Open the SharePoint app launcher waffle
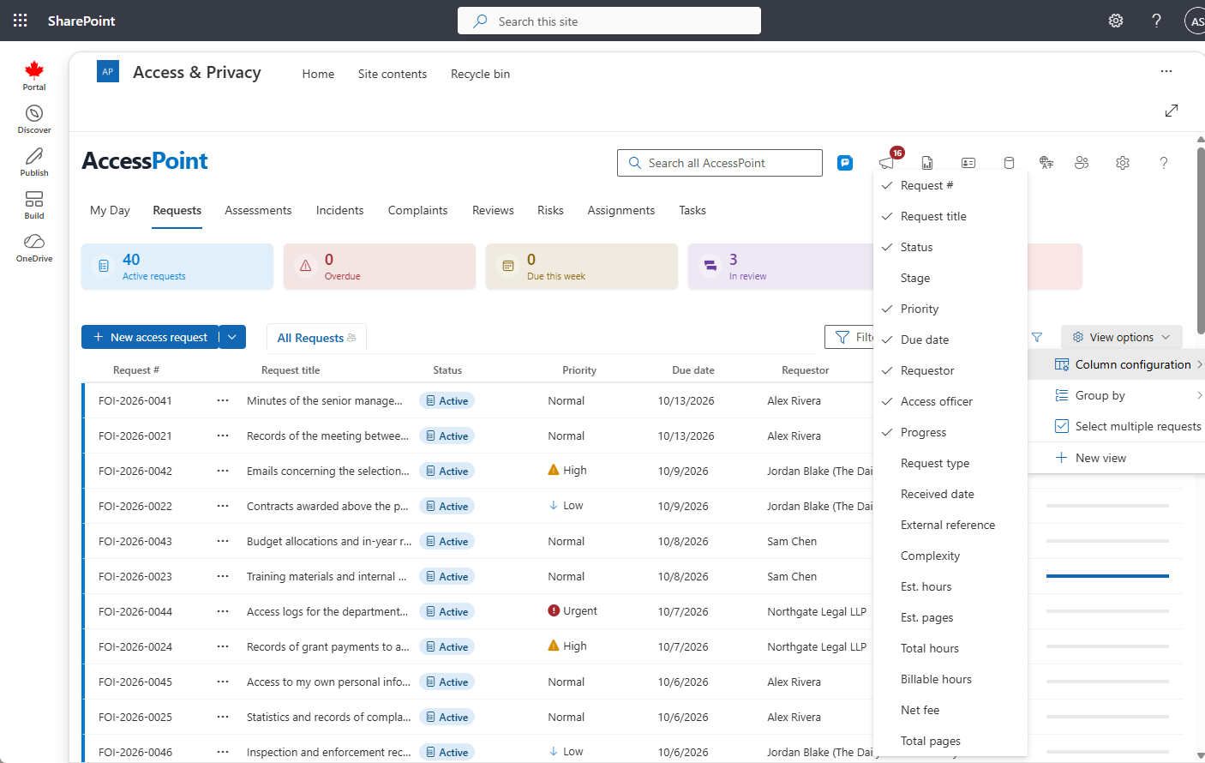This screenshot has height=763, width=1205. 21,21
